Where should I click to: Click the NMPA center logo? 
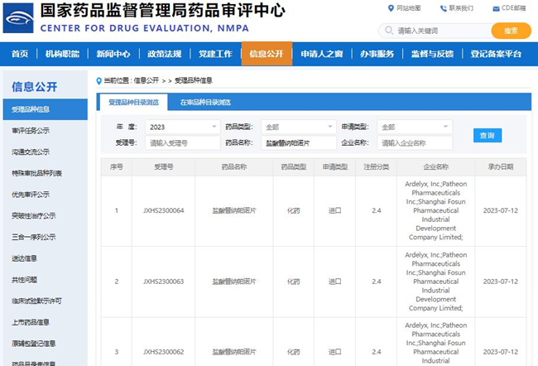(x=18, y=18)
